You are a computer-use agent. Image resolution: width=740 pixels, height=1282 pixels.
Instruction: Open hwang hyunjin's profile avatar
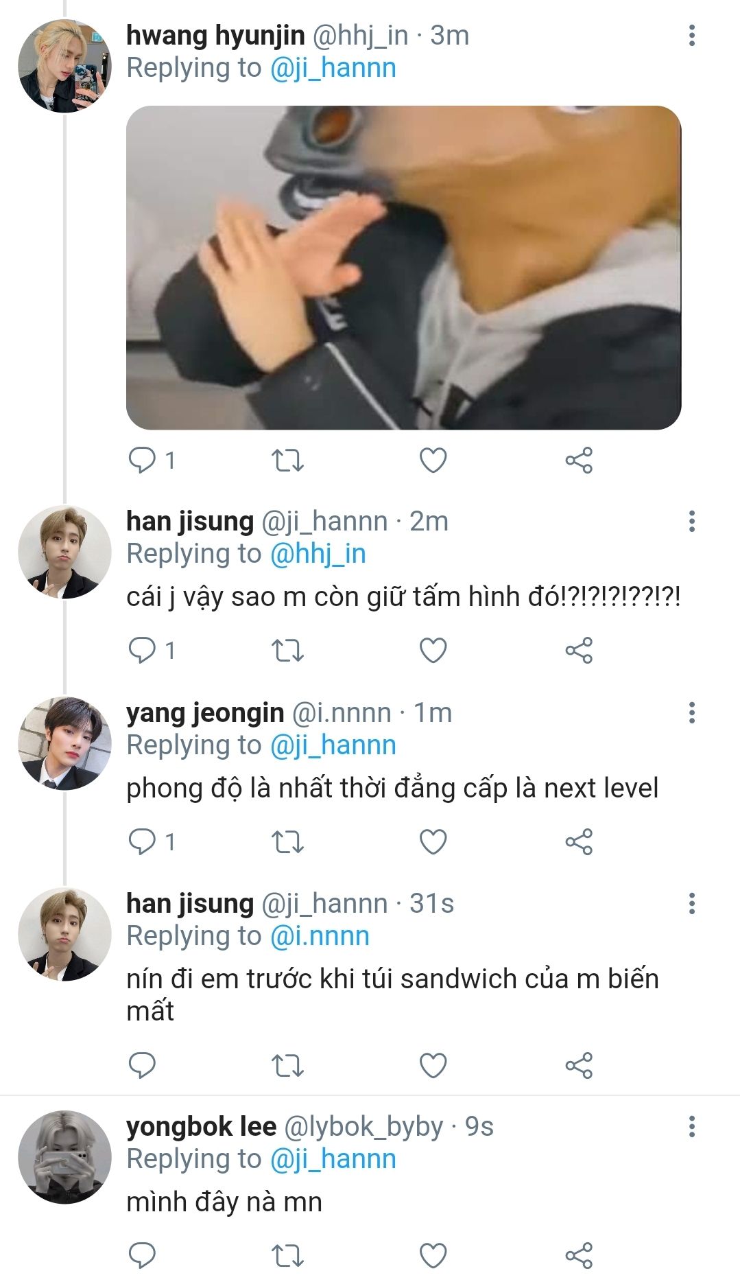tap(64, 67)
